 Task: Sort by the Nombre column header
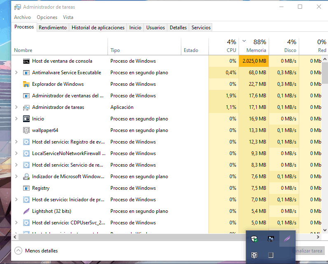pos(60,47)
